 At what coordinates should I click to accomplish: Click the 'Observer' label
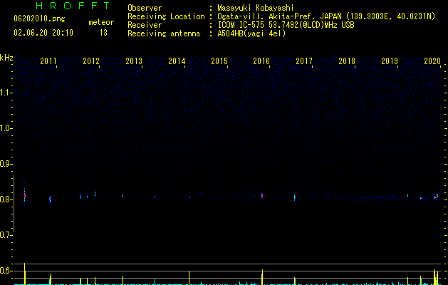[145, 8]
